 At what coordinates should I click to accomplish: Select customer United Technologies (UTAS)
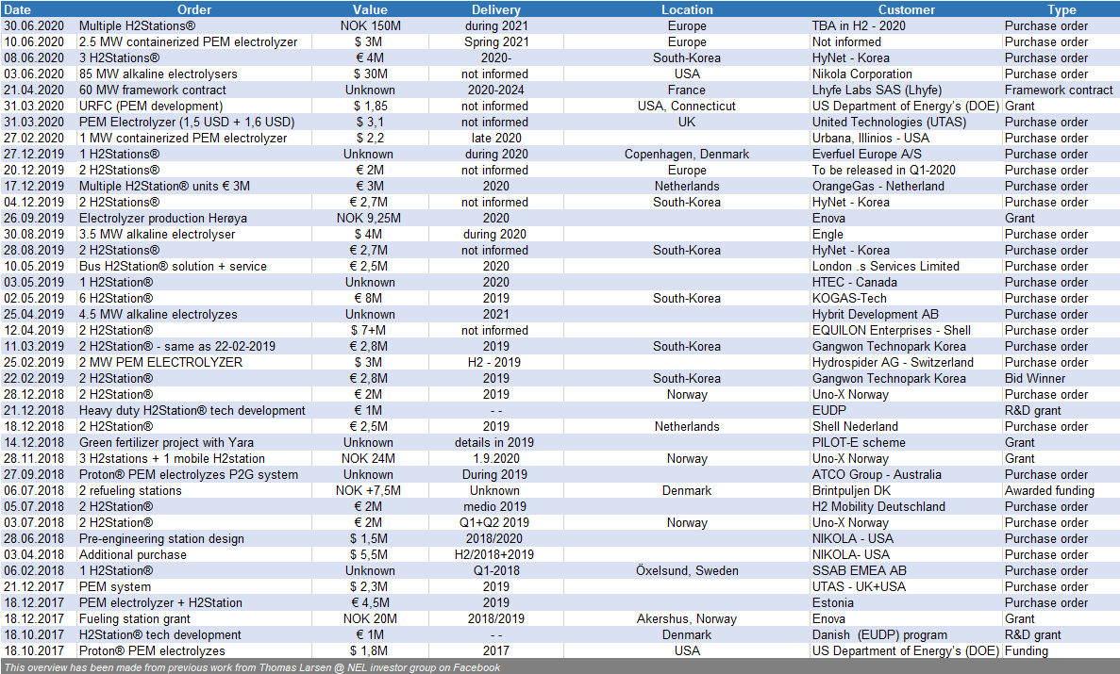[x=889, y=123]
